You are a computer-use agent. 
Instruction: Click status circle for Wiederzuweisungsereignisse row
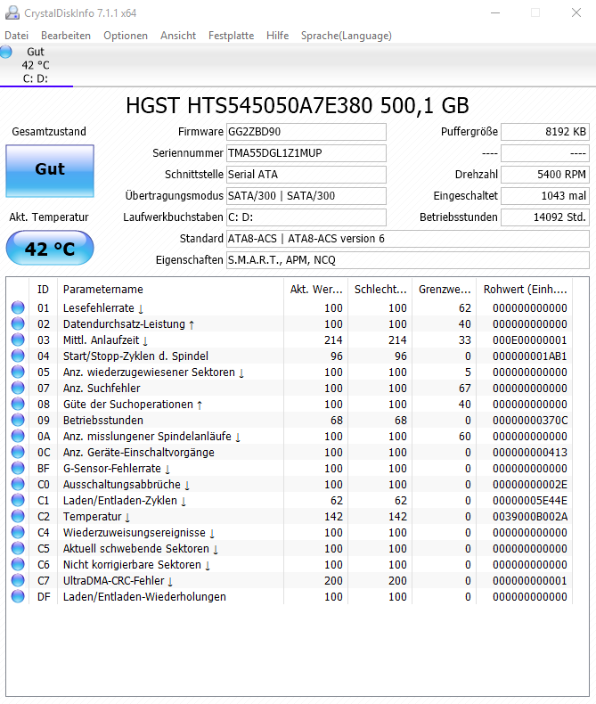tap(18, 533)
